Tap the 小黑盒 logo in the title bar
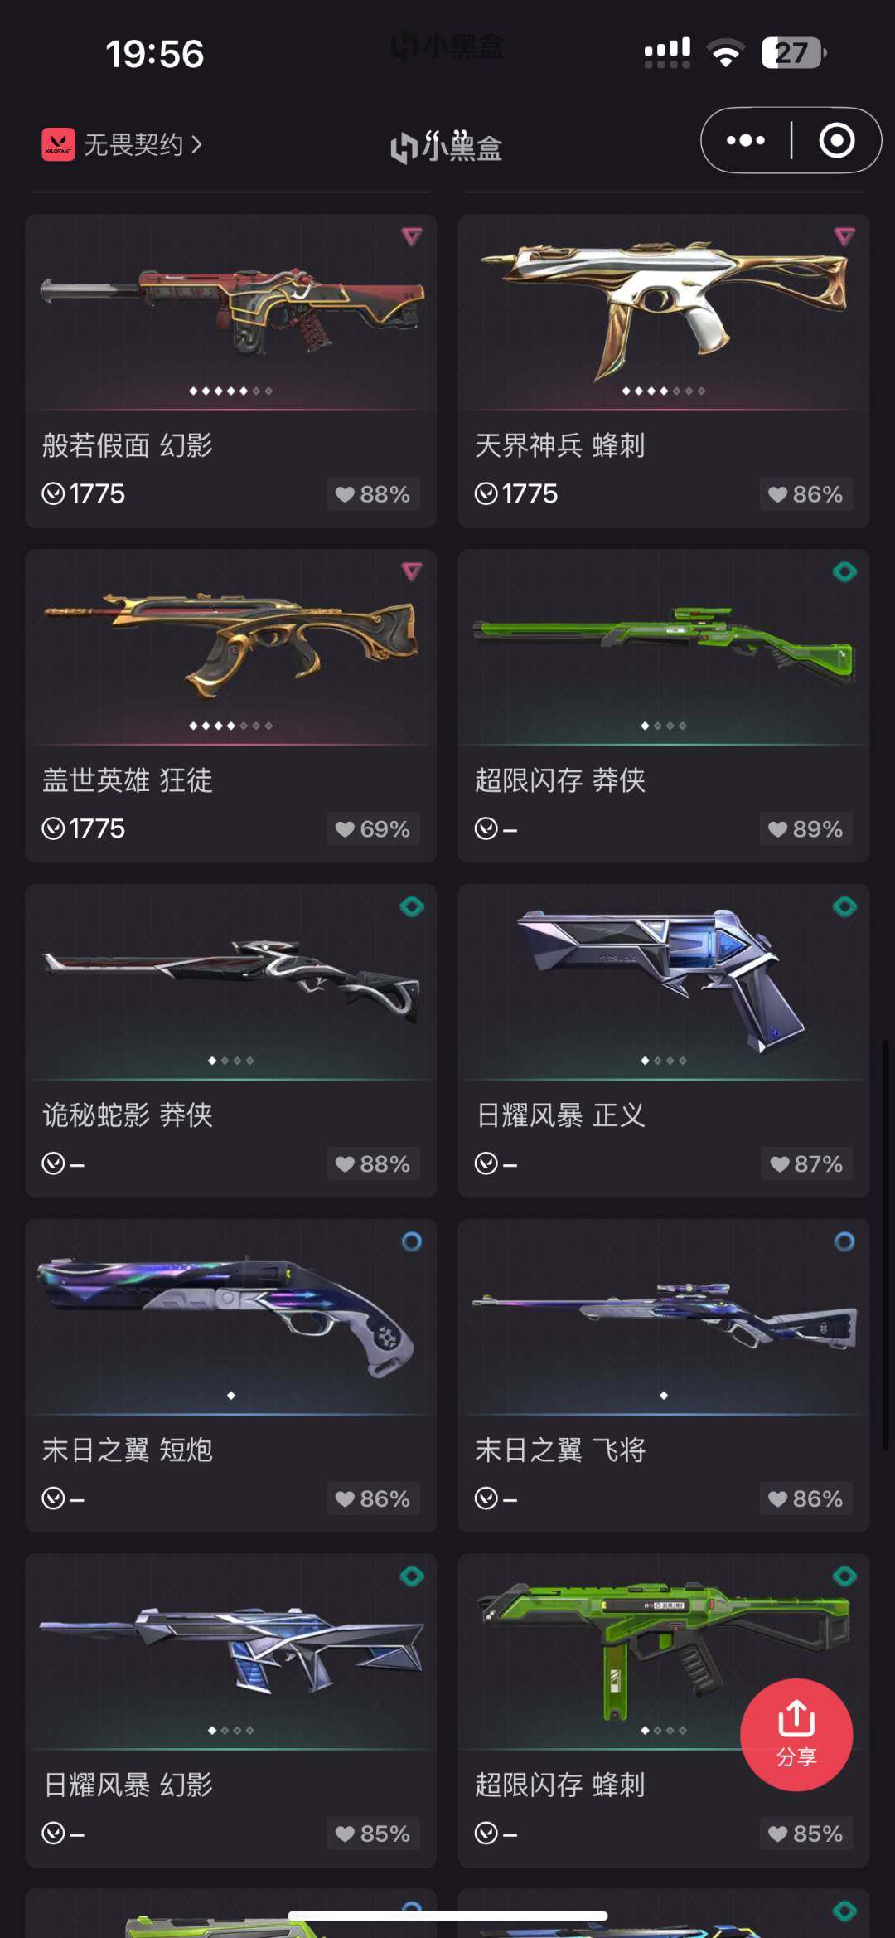This screenshot has width=895, height=1938. 447,147
